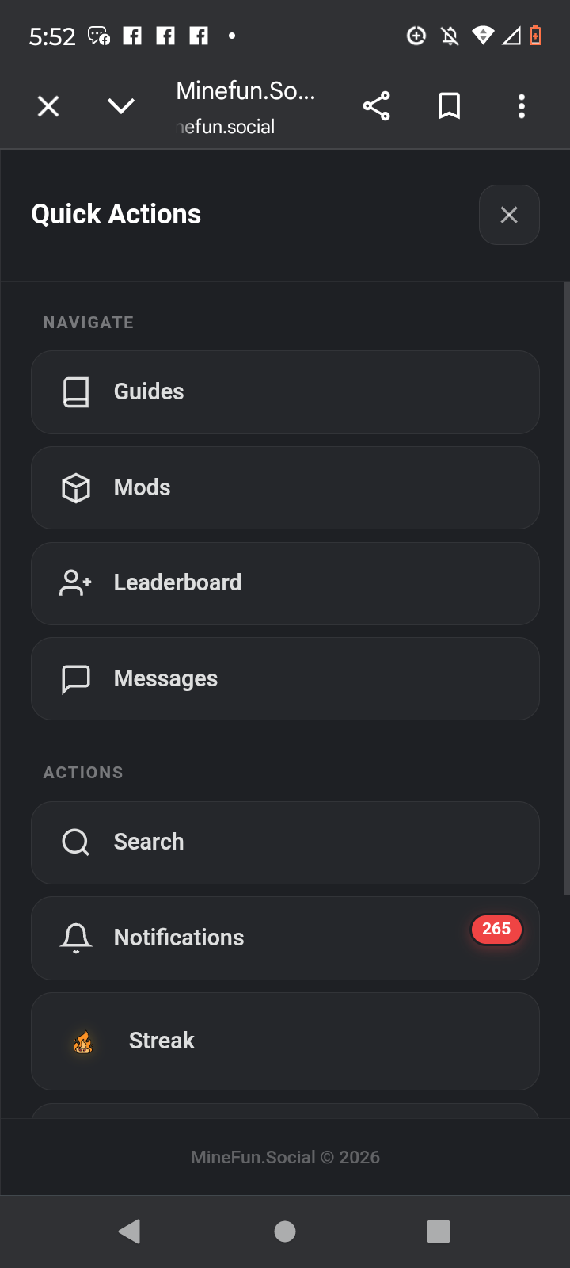Expand the browser tab chevron dropdown
The image size is (570, 1268).
coord(121,106)
